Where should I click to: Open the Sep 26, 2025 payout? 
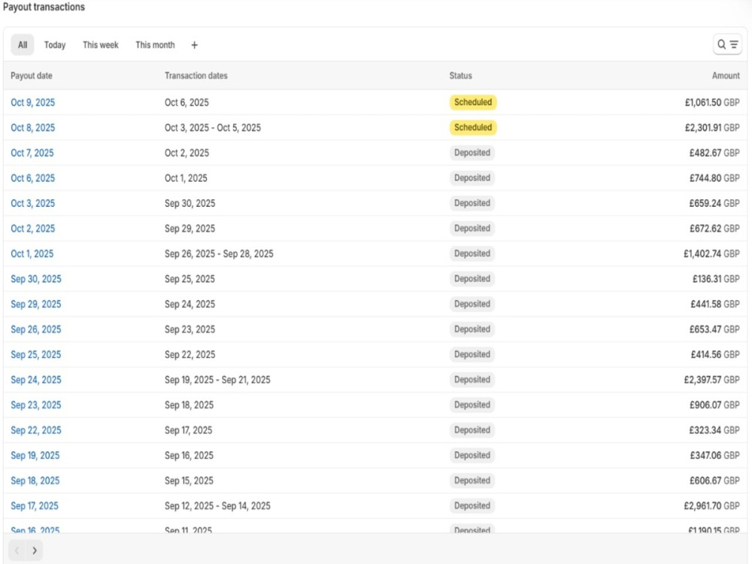(x=36, y=329)
